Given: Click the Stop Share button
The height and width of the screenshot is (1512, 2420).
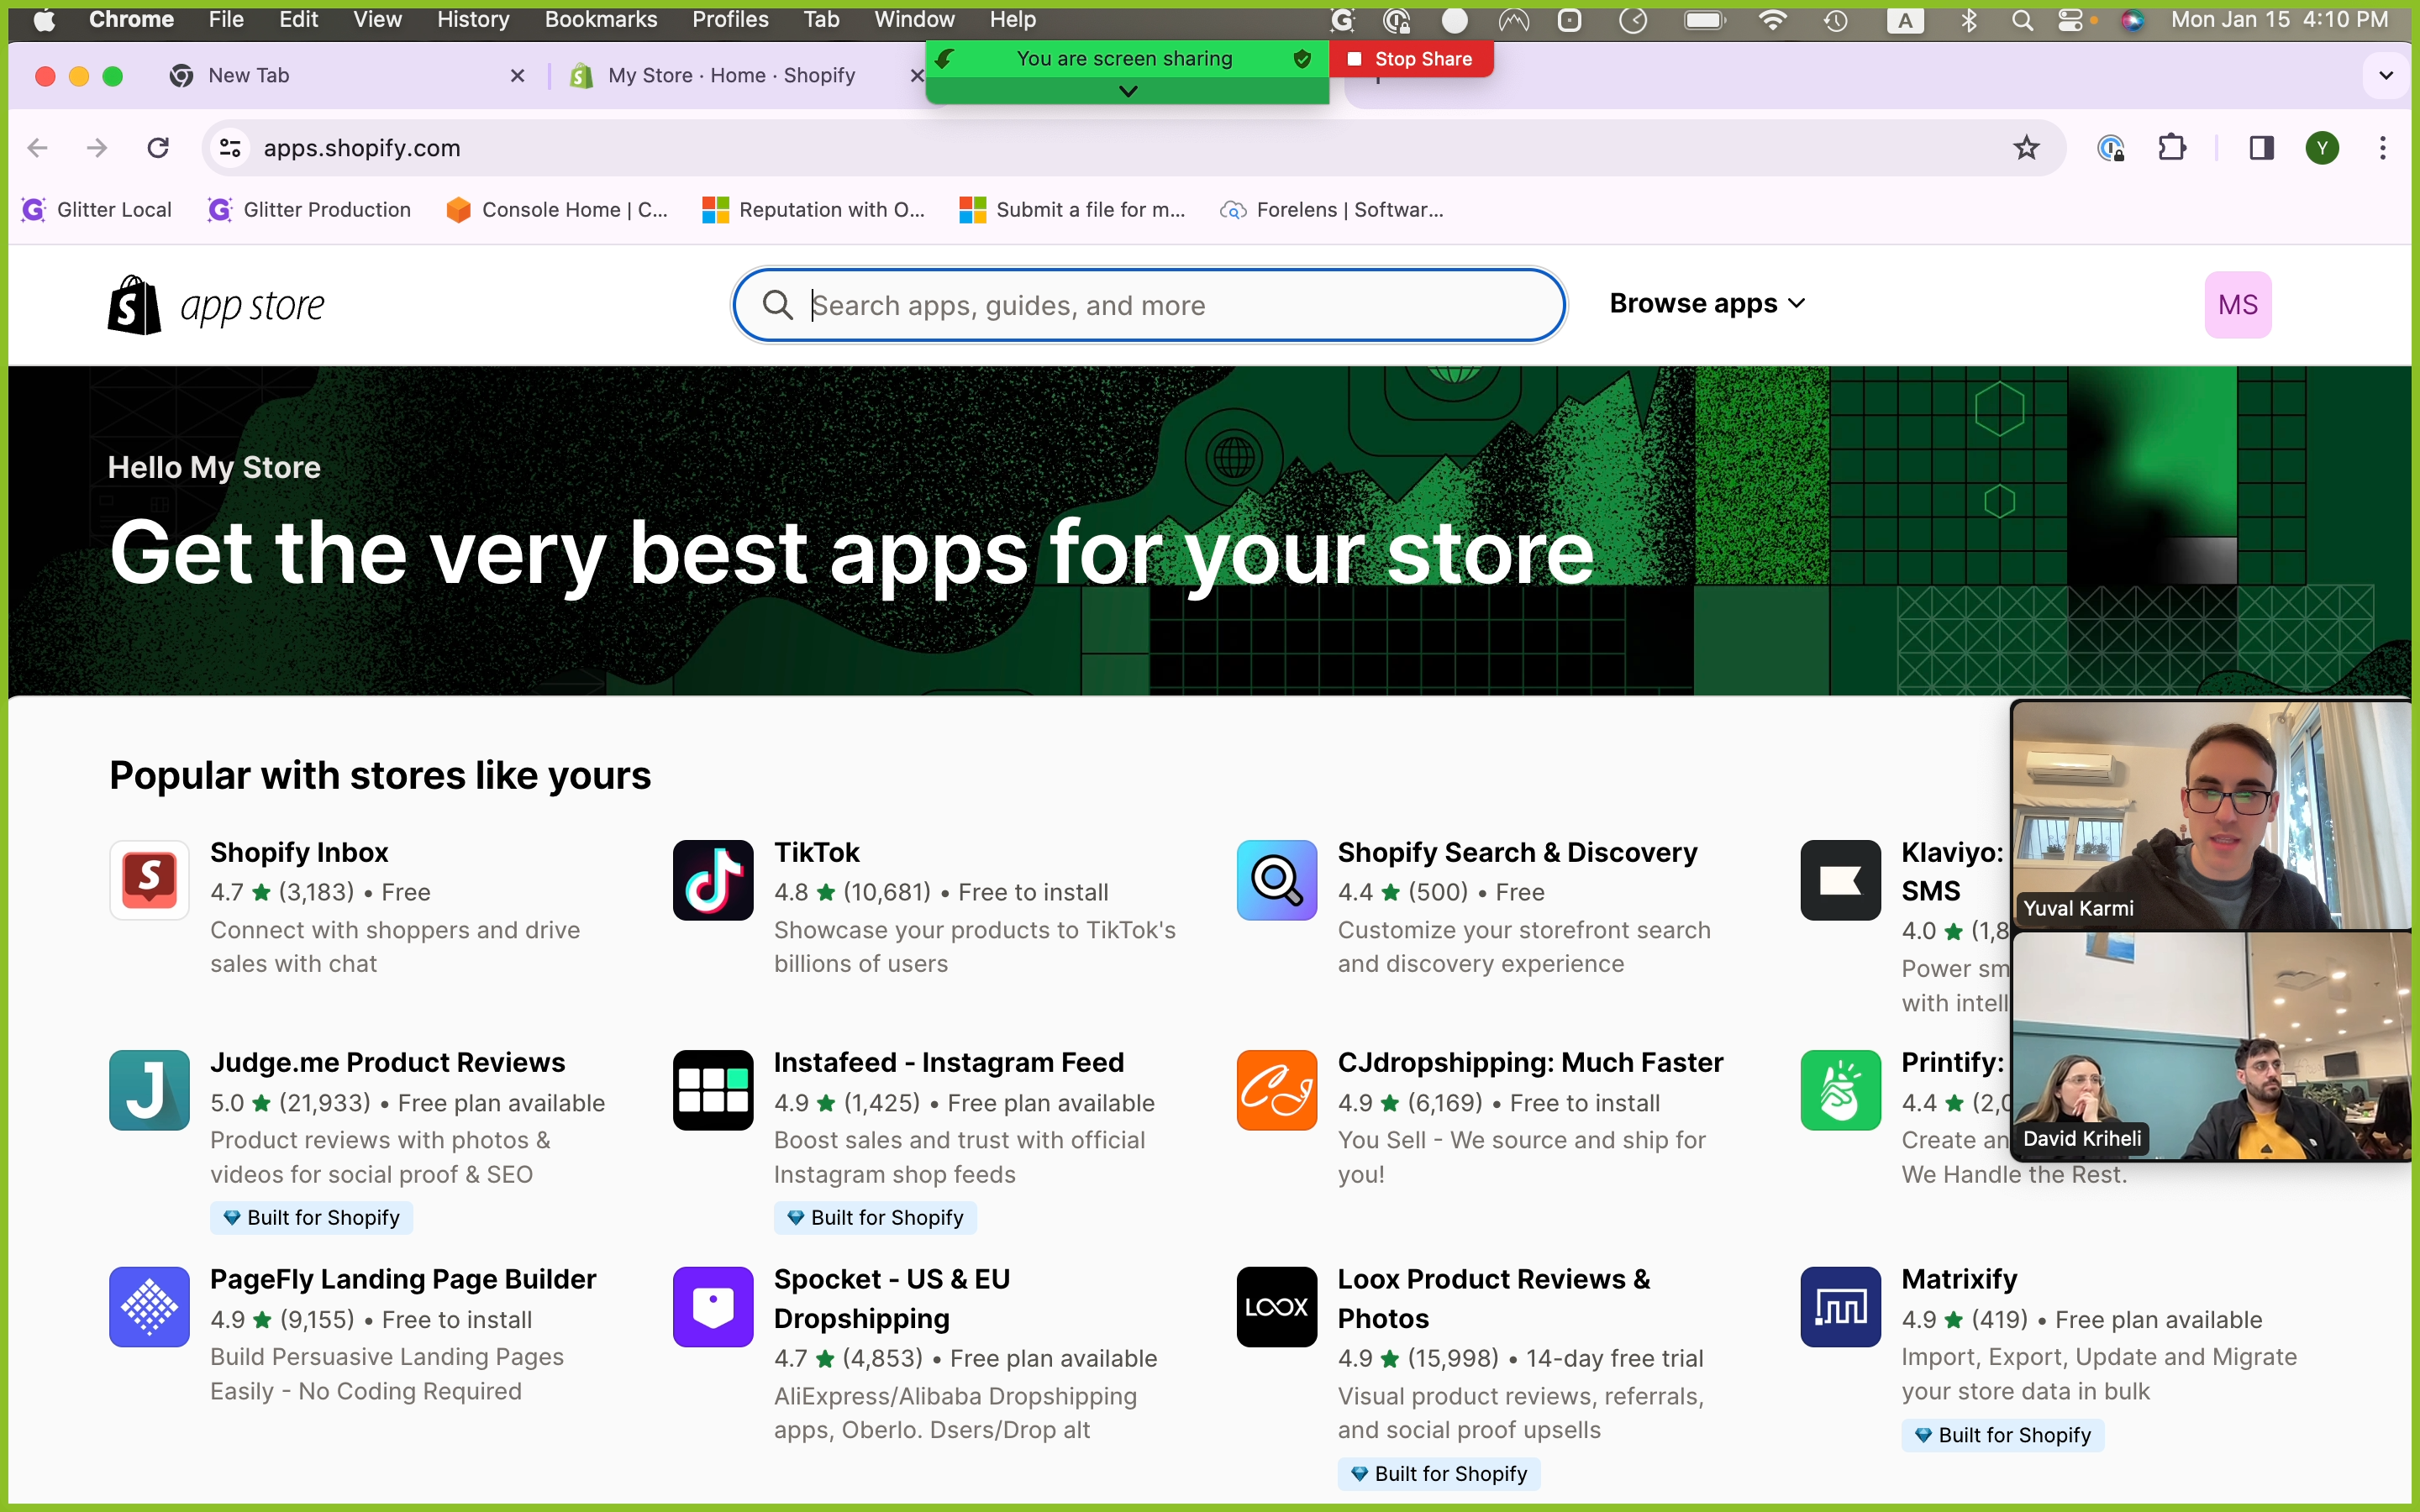Looking at the screenshot, I should click(x=1411, y=59).
